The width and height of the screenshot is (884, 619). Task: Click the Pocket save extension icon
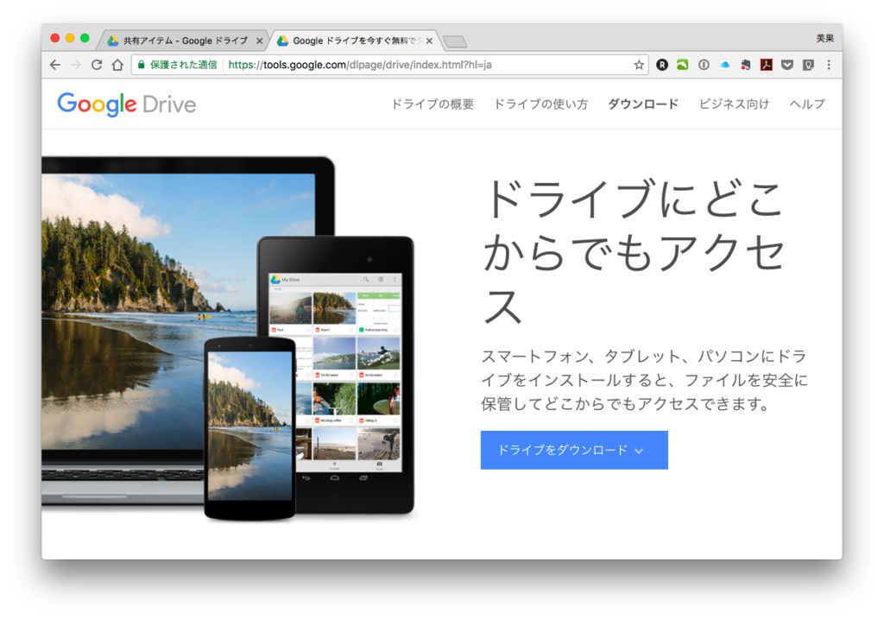click(787, 65)
